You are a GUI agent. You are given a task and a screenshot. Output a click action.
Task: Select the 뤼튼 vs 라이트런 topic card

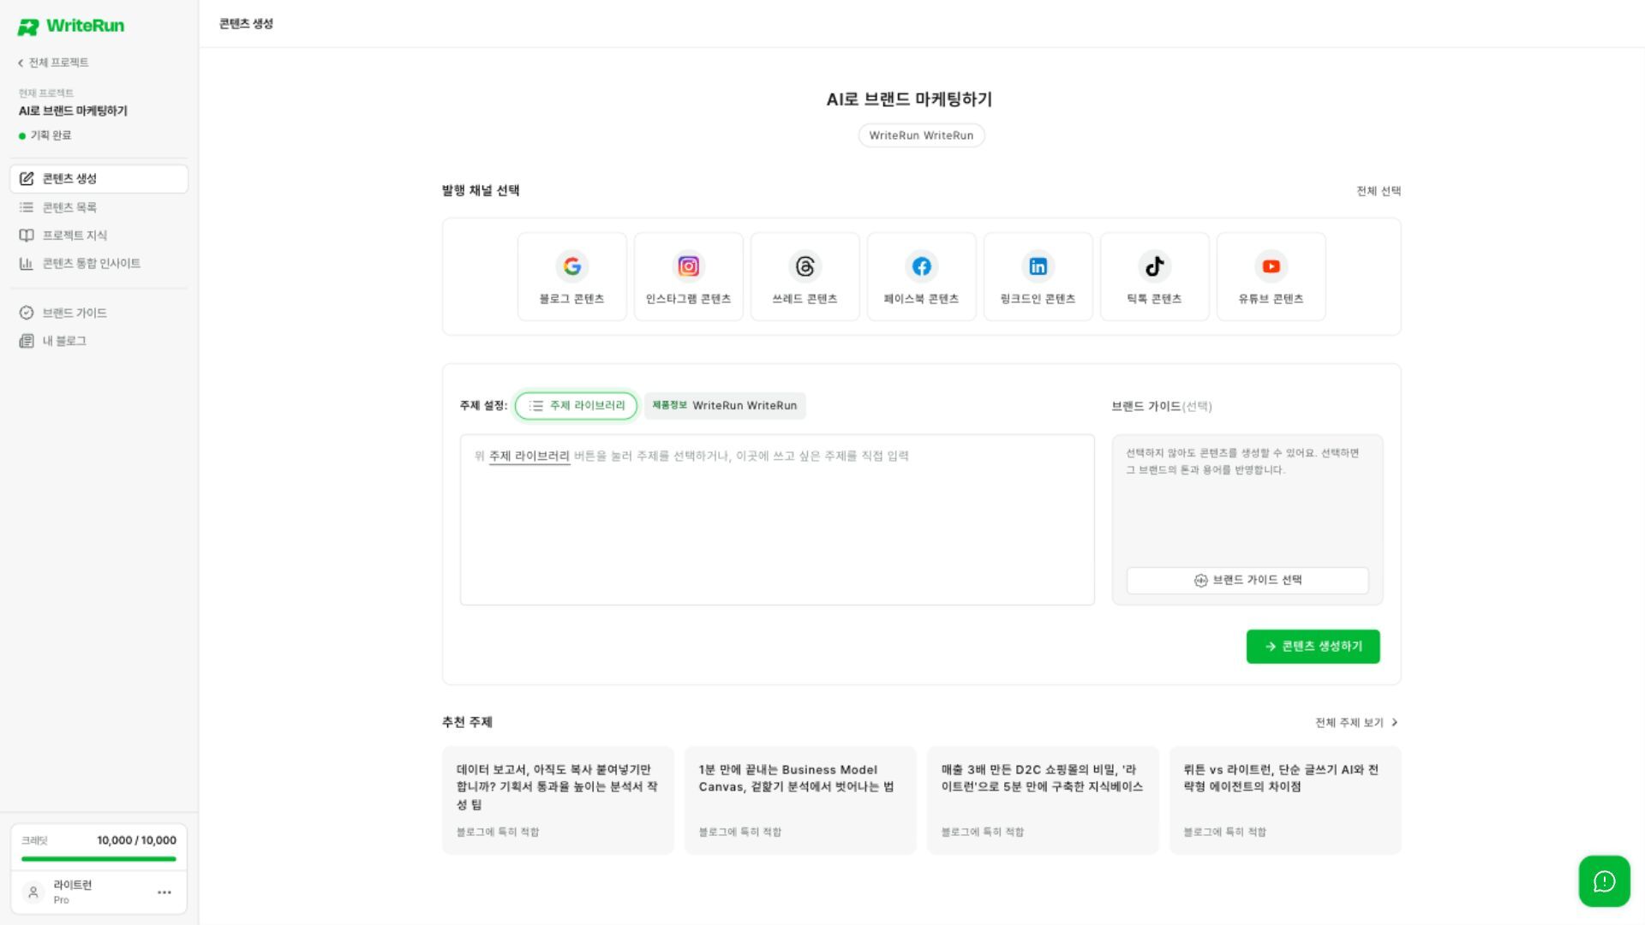(x=1285, y=800)
